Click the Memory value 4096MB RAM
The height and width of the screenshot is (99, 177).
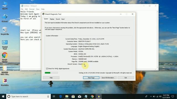[x=82, y=59]
